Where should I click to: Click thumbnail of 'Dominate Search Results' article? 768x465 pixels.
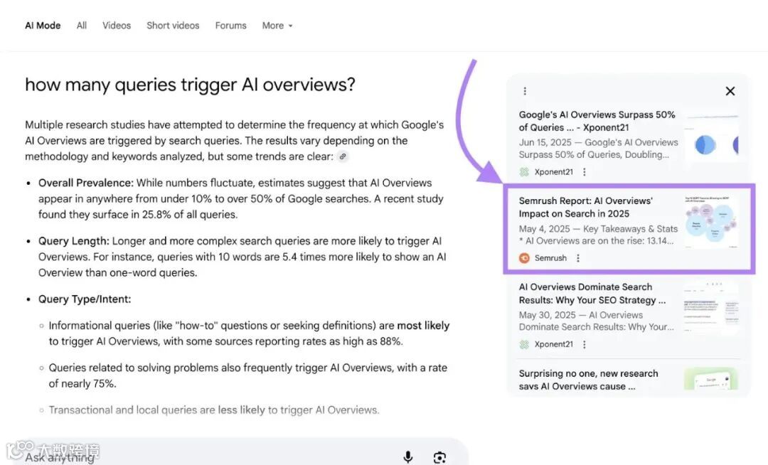[x=710, y=309]
